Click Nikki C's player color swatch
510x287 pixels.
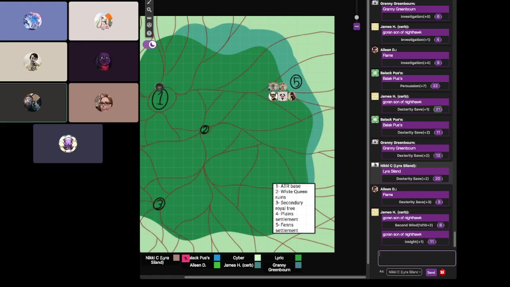point(177,258)
